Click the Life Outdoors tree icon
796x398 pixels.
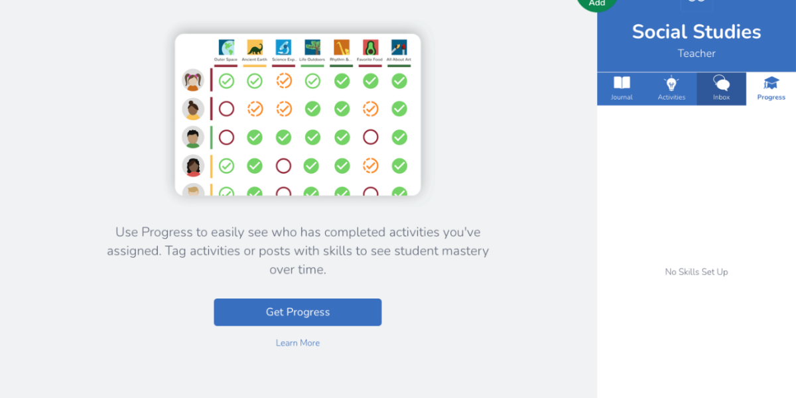click(x=312, y=48)
